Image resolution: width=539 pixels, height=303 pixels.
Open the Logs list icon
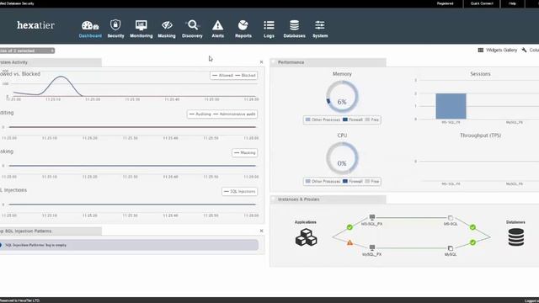pos(269,25)
